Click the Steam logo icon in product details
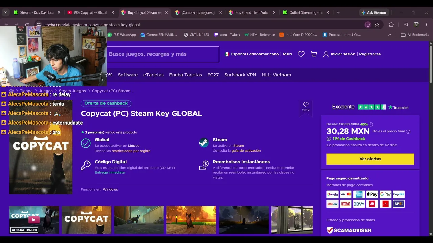This screenshot has height=243, width=433. coord(204,143)
